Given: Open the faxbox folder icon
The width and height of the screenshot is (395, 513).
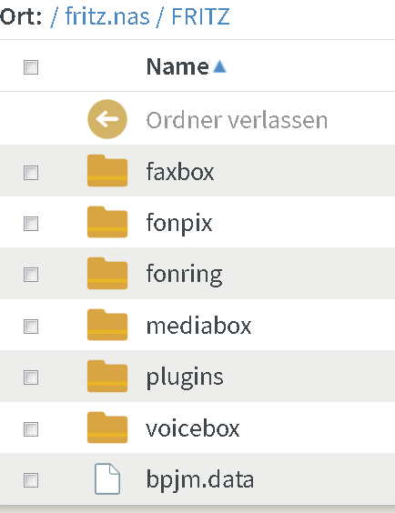Looking at the screenshot, I should [x=107, y=170].
